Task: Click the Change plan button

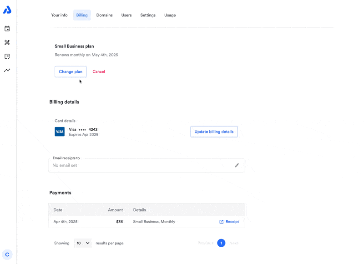Action: click(x=71, y=71)
